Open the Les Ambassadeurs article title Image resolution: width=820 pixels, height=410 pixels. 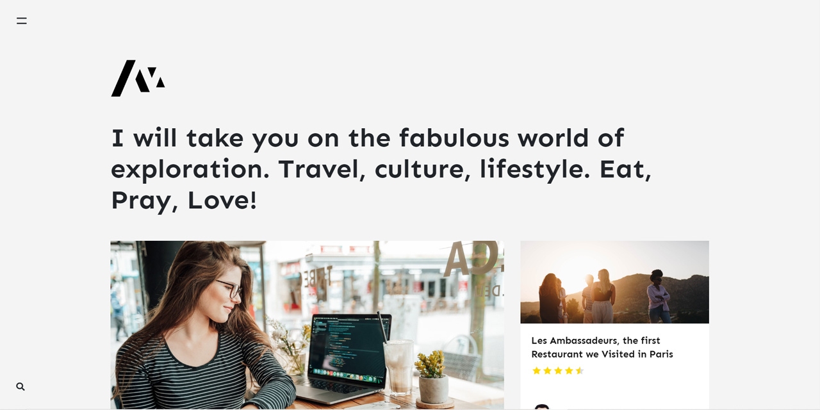tap(602, 347)
